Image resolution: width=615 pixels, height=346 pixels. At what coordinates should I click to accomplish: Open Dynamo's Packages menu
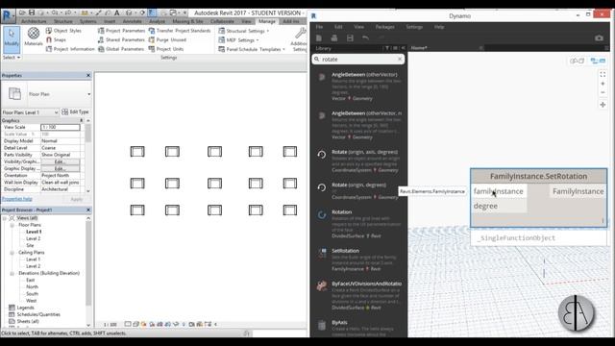click(x=384, y=27)
